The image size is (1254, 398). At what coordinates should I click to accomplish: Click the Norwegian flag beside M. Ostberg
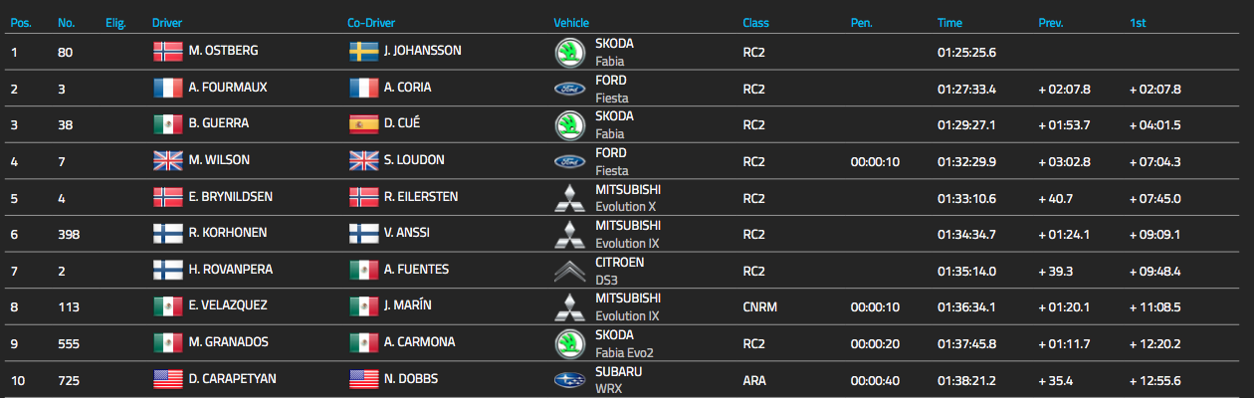pos(168,52)
